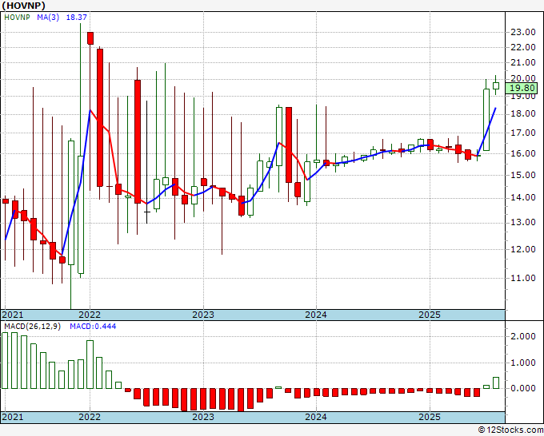The image size is (544, 436).
Task: Click 2021 on the price chart timeline
Action: pyautogui.click(x=13, y=315)
